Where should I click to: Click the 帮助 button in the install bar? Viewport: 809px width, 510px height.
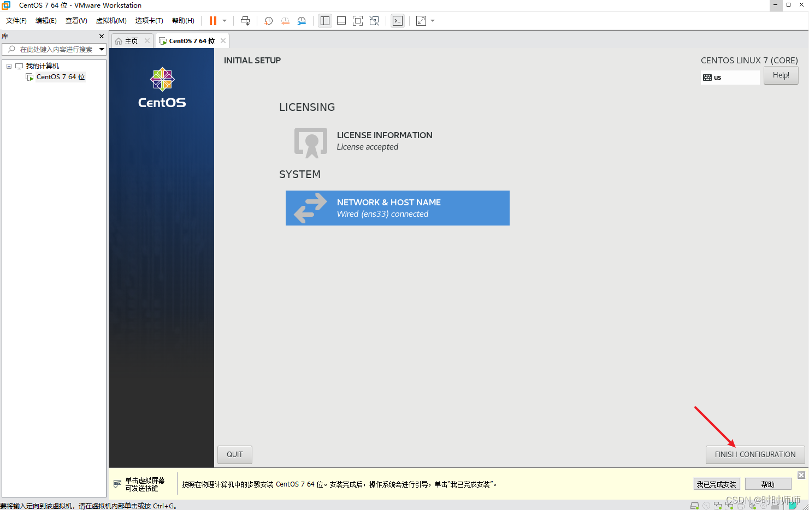coord(768,484)
